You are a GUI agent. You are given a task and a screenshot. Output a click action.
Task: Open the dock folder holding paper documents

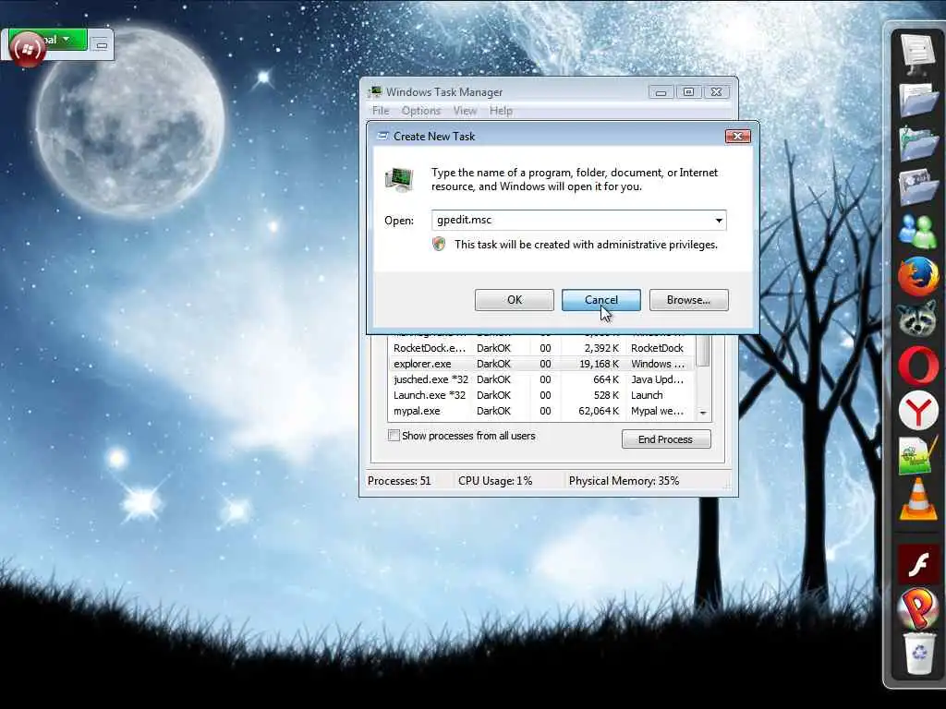pos(917,98)
